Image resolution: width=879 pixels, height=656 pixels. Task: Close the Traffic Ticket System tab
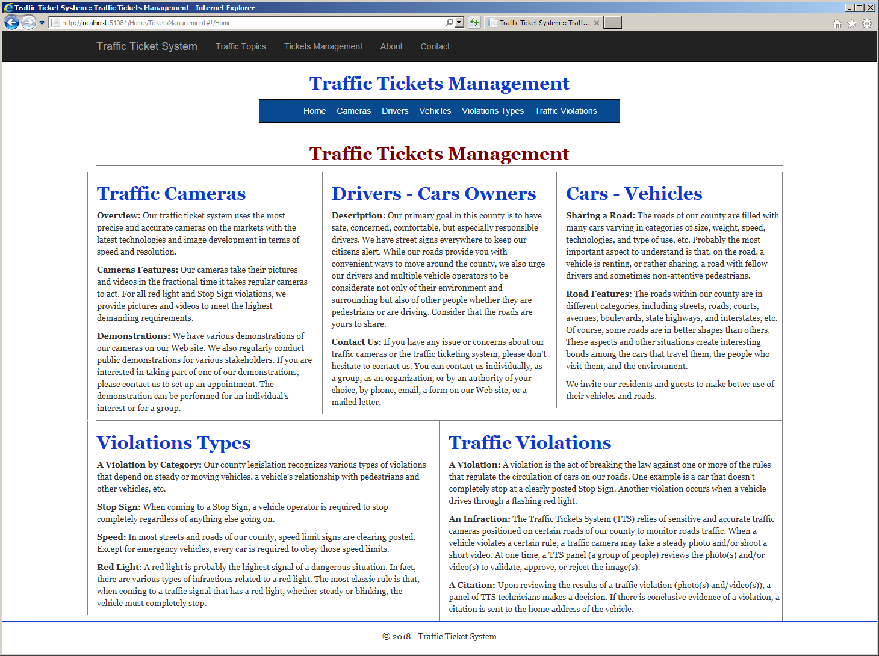tap(596, 23)
